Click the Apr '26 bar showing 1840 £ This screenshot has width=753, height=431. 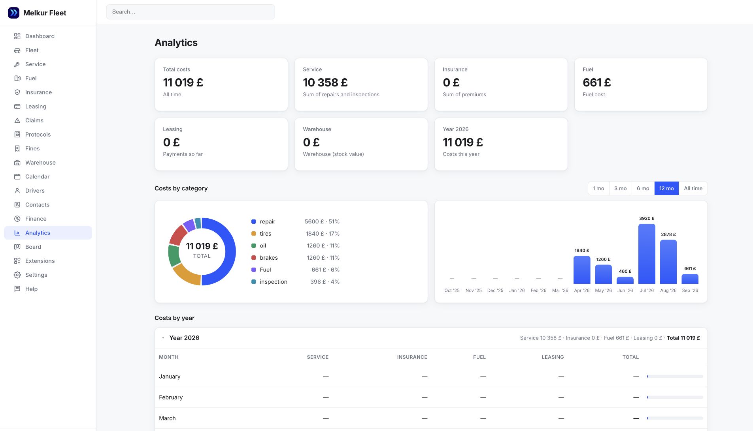582,270
